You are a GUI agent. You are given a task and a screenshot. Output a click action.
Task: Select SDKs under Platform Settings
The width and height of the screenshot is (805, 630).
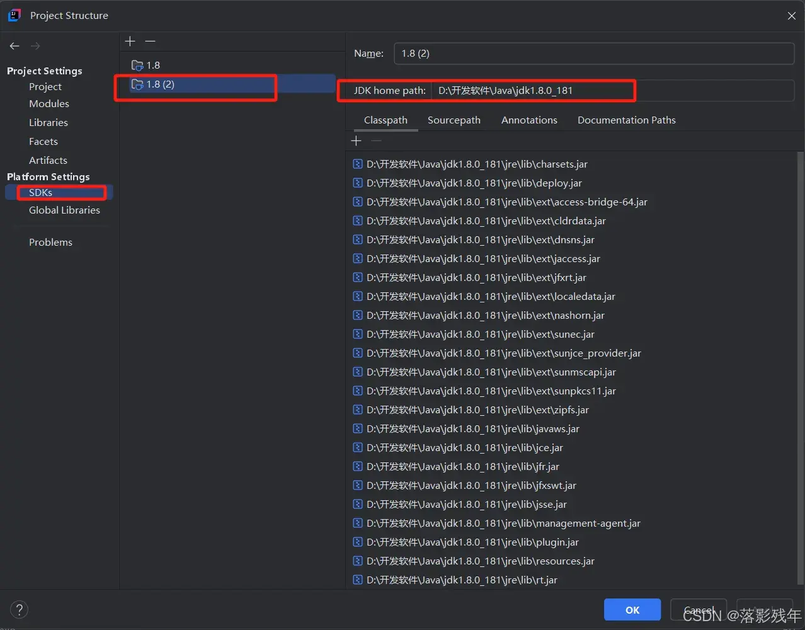(59, 193)
